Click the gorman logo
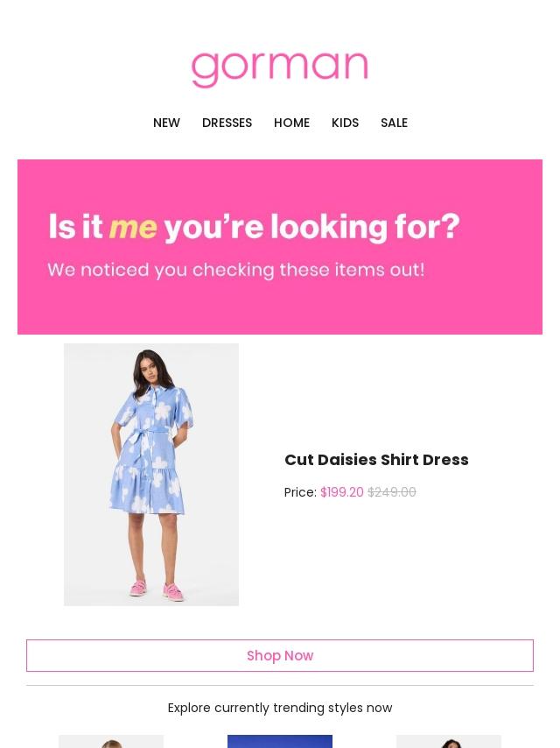560x748 pixels. [280, 70]
